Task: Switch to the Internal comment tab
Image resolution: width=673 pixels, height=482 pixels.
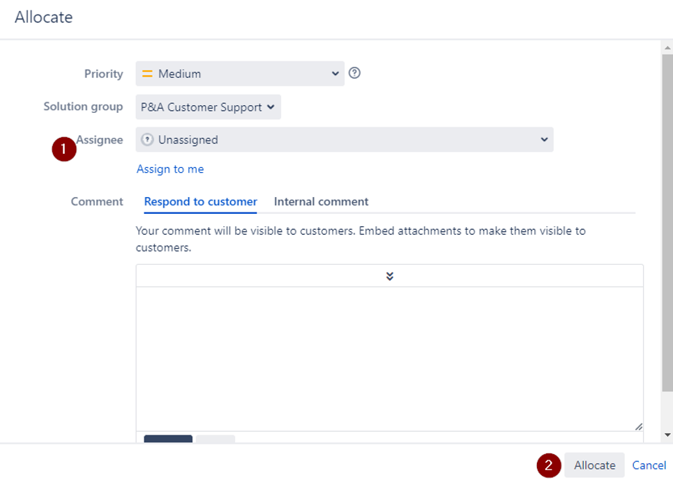Action: coord(321,201)
